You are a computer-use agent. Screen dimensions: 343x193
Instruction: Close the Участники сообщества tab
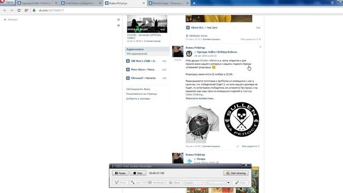[x=100, y=3]
